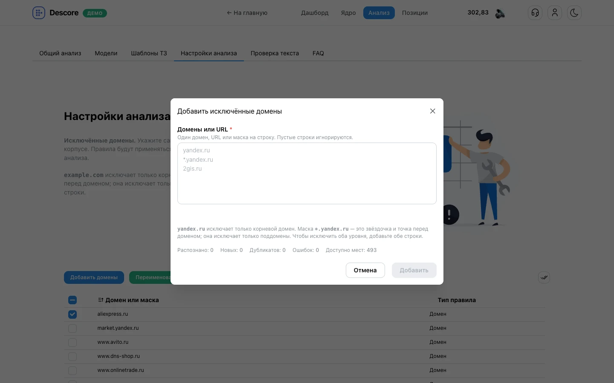The width and height of the screenshot is (614, 383).
Task: Open the user profile icon
Action: 555,13
